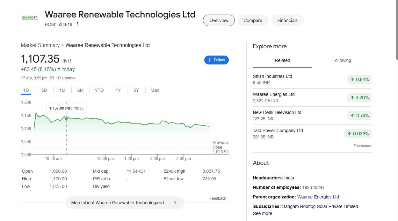Click the About heading
Viewport: 398px width, 221px height.
click(261, 163)
